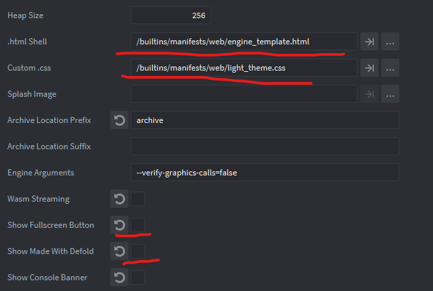Open the .html Shell resource in editor
The width and height of the screenshot is (433, 291).
(369, 42)
